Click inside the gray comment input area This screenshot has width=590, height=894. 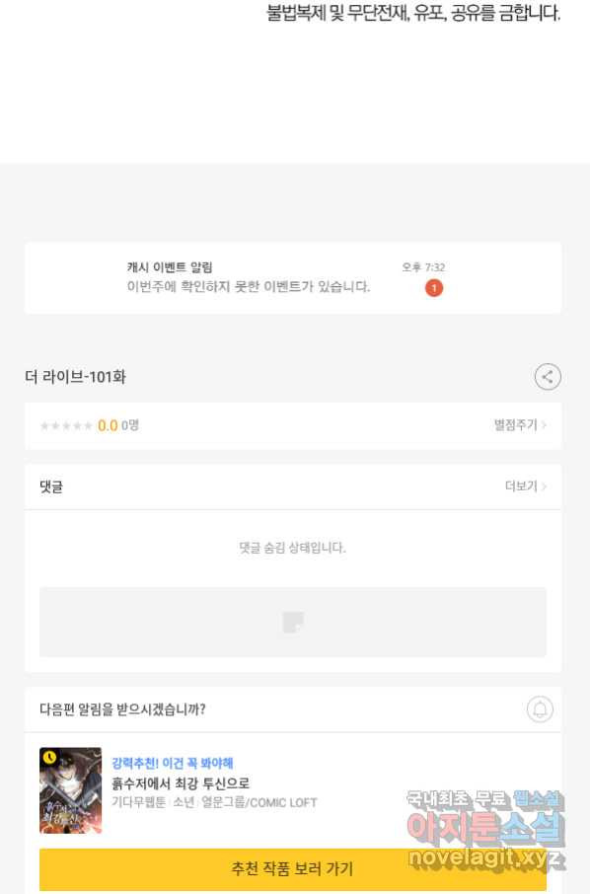tap(293, 622)
